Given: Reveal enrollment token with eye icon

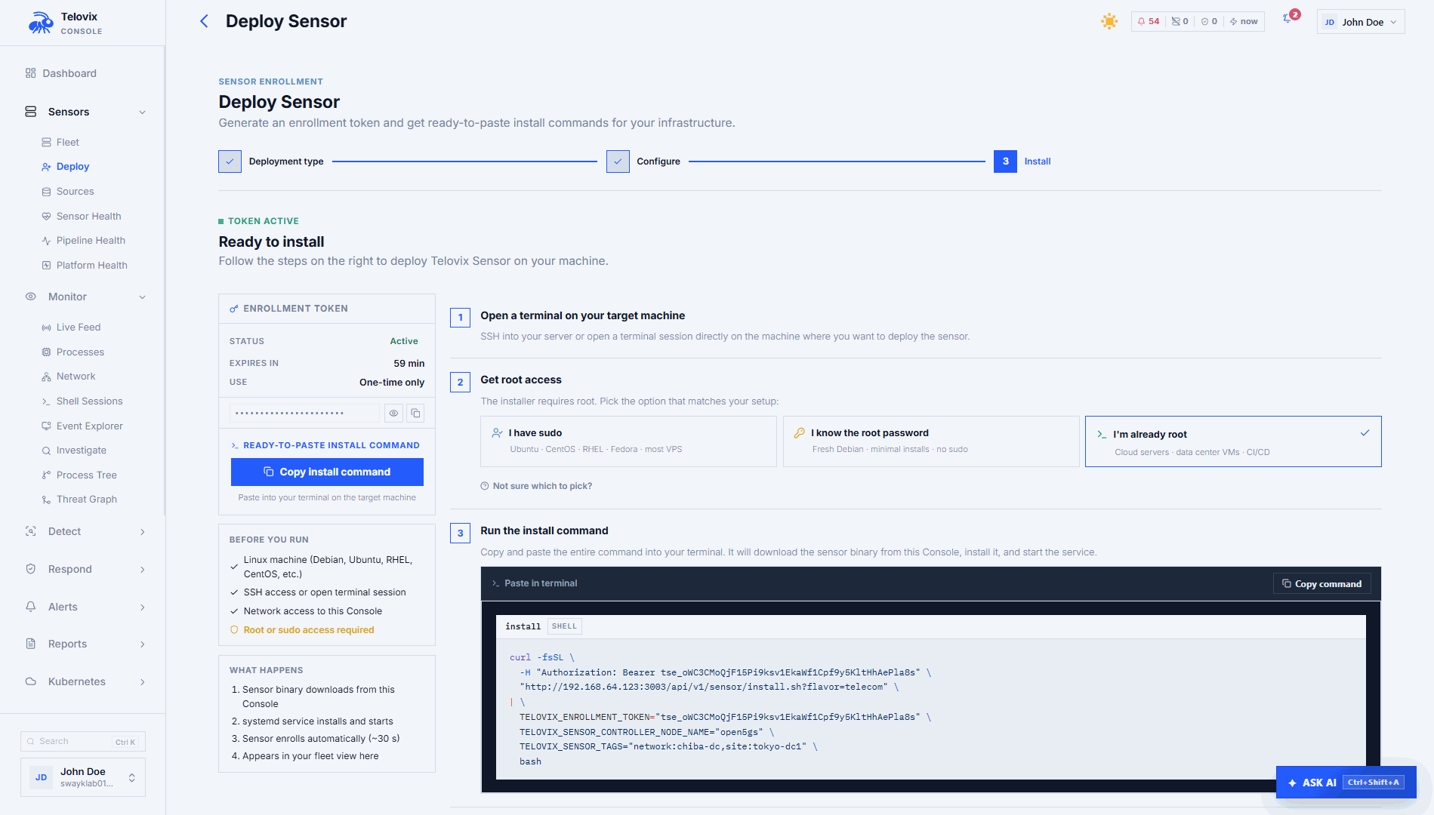Looking at the screenshot, I should click(x=393, y=413).
